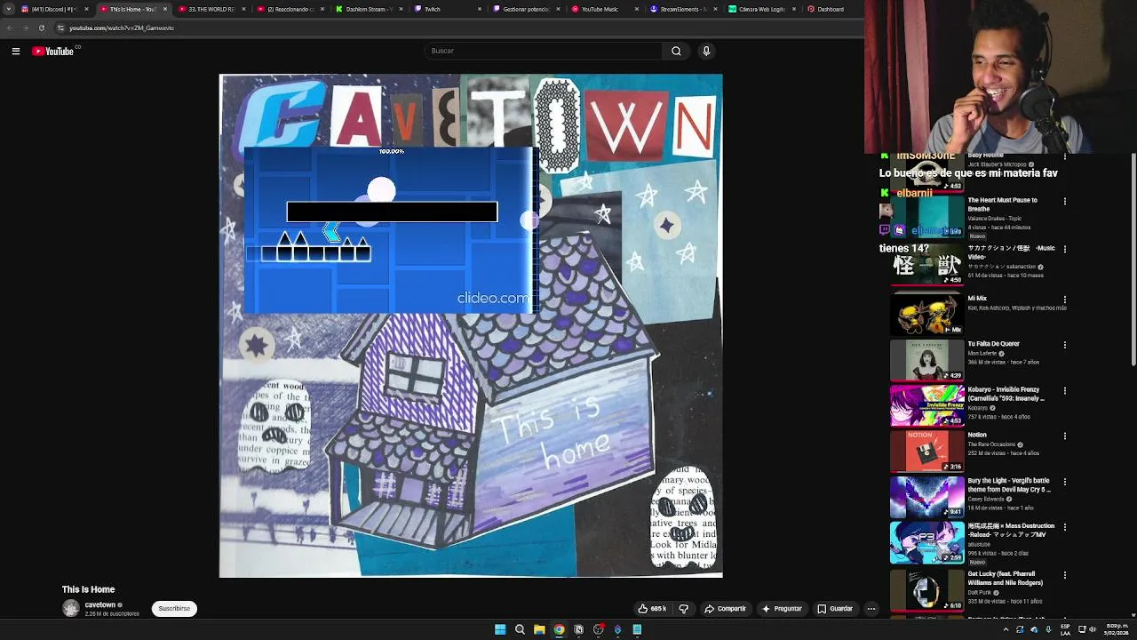
Task: Click the Preguntar button
Action: (782, 609)
